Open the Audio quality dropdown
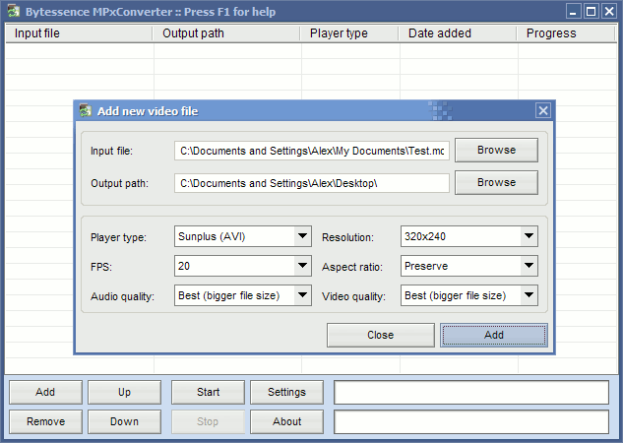623x443 pixels. (302, 295)
